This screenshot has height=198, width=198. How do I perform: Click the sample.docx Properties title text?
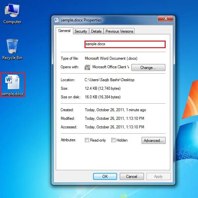(x=81, y=20)
